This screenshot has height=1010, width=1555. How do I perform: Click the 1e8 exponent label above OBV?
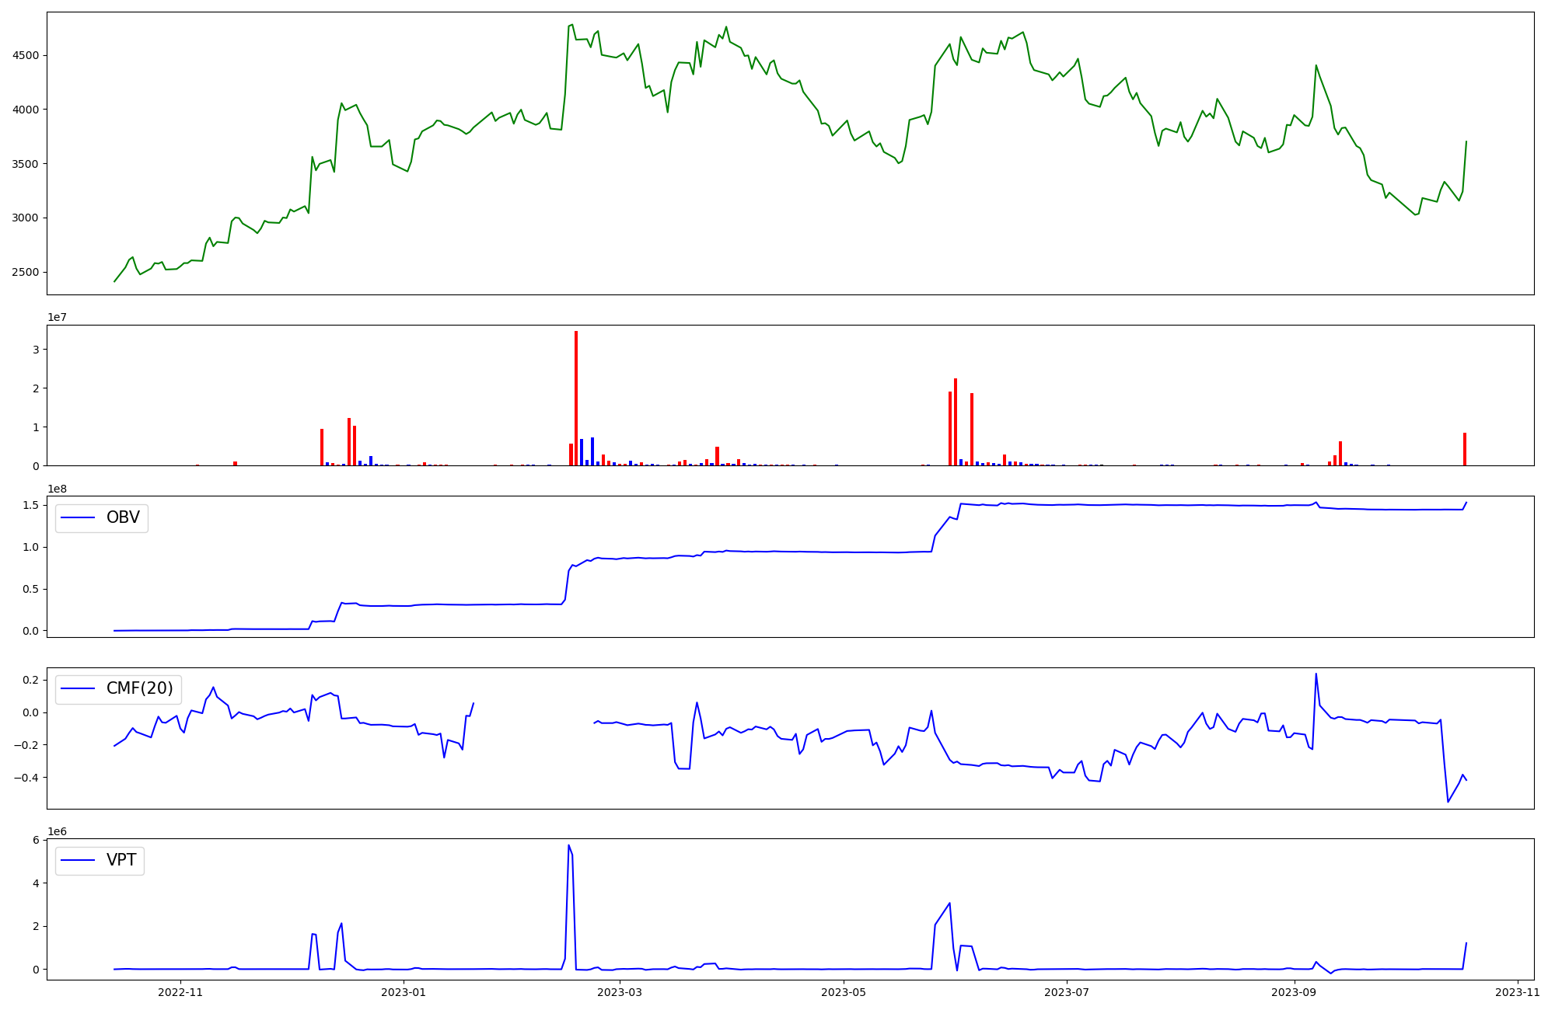pos(58,489)
